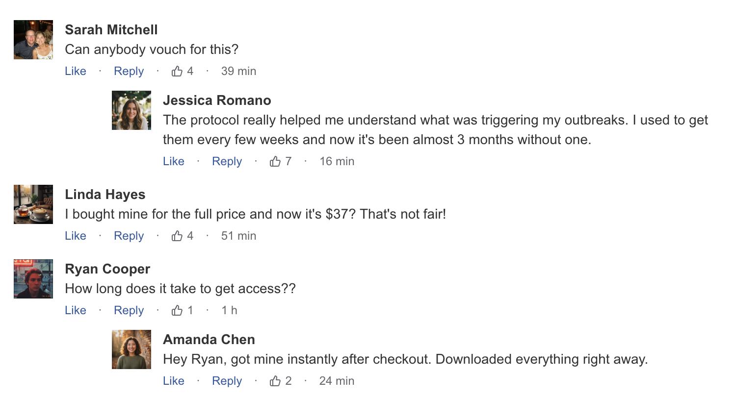The width and height of the screenshot is (734, 398).
Task: Click thumbs-up icon on Ryan Cooper's comment
Action: (177, 311)
